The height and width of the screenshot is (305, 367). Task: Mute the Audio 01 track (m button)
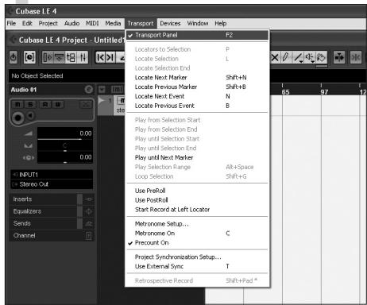(17, 104)
